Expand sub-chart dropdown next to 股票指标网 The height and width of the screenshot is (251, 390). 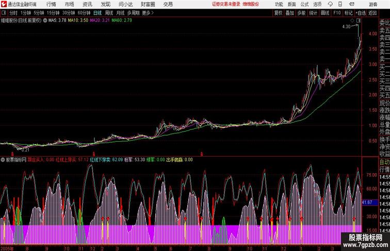point(3,160)
